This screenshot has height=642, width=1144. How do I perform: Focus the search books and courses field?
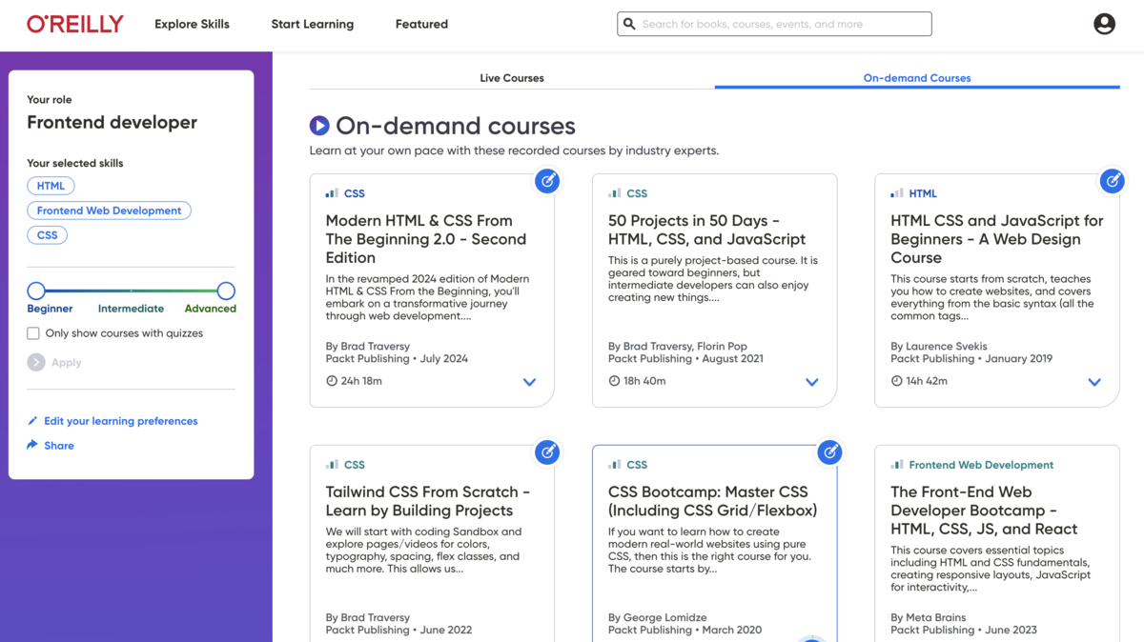click(x=774, y=24)
